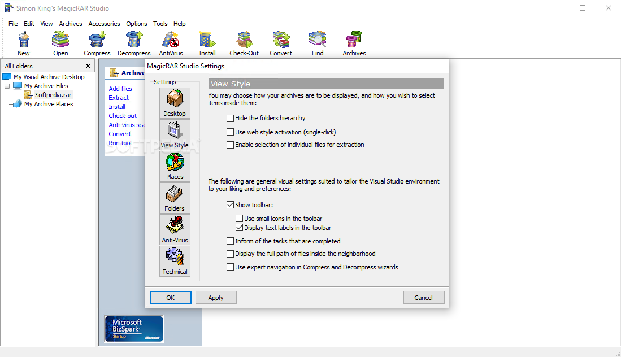Click the New archive toolbar icon
This screenshot has height=357, width=621.
[23, 43]
